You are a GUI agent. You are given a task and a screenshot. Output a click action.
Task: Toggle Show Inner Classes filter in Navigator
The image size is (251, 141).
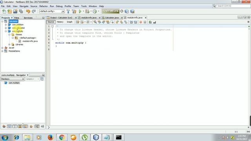click(25, 127)
